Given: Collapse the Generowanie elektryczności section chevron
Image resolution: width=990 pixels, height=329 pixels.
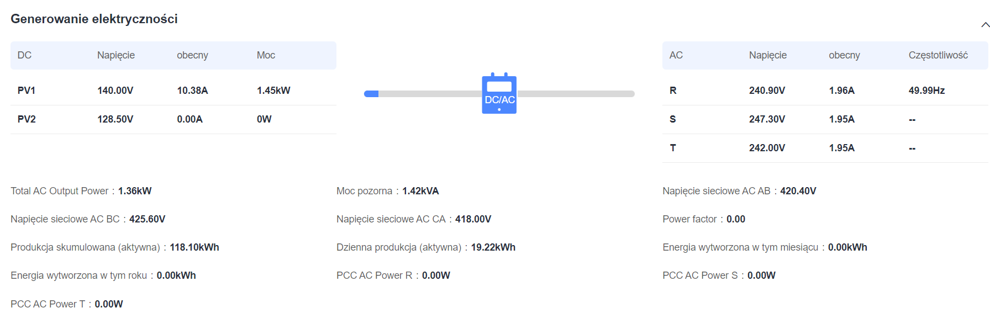Looking at the screenshot, I should [985, 25].
